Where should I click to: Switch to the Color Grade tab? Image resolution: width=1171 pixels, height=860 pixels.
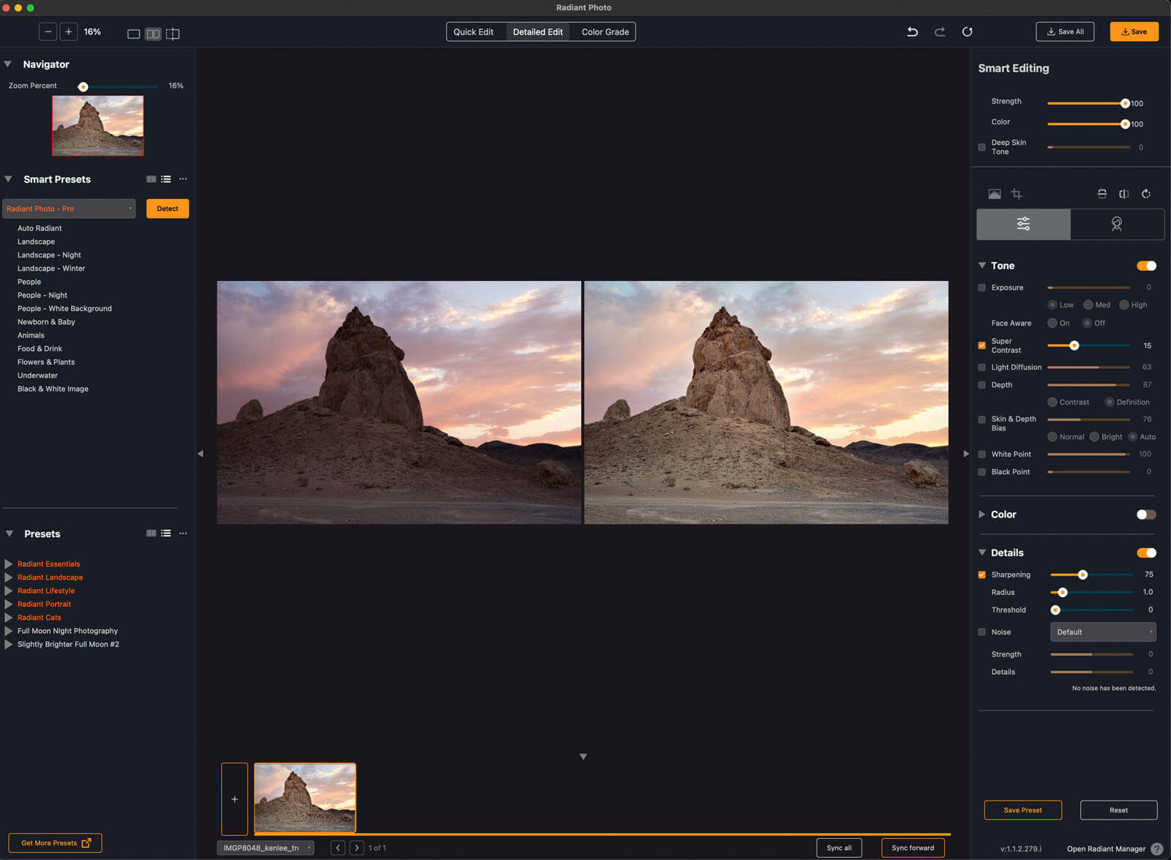click(x=605, y=31)
